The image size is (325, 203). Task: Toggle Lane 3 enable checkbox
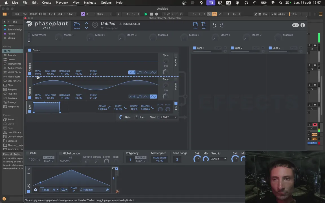[270, 48]
